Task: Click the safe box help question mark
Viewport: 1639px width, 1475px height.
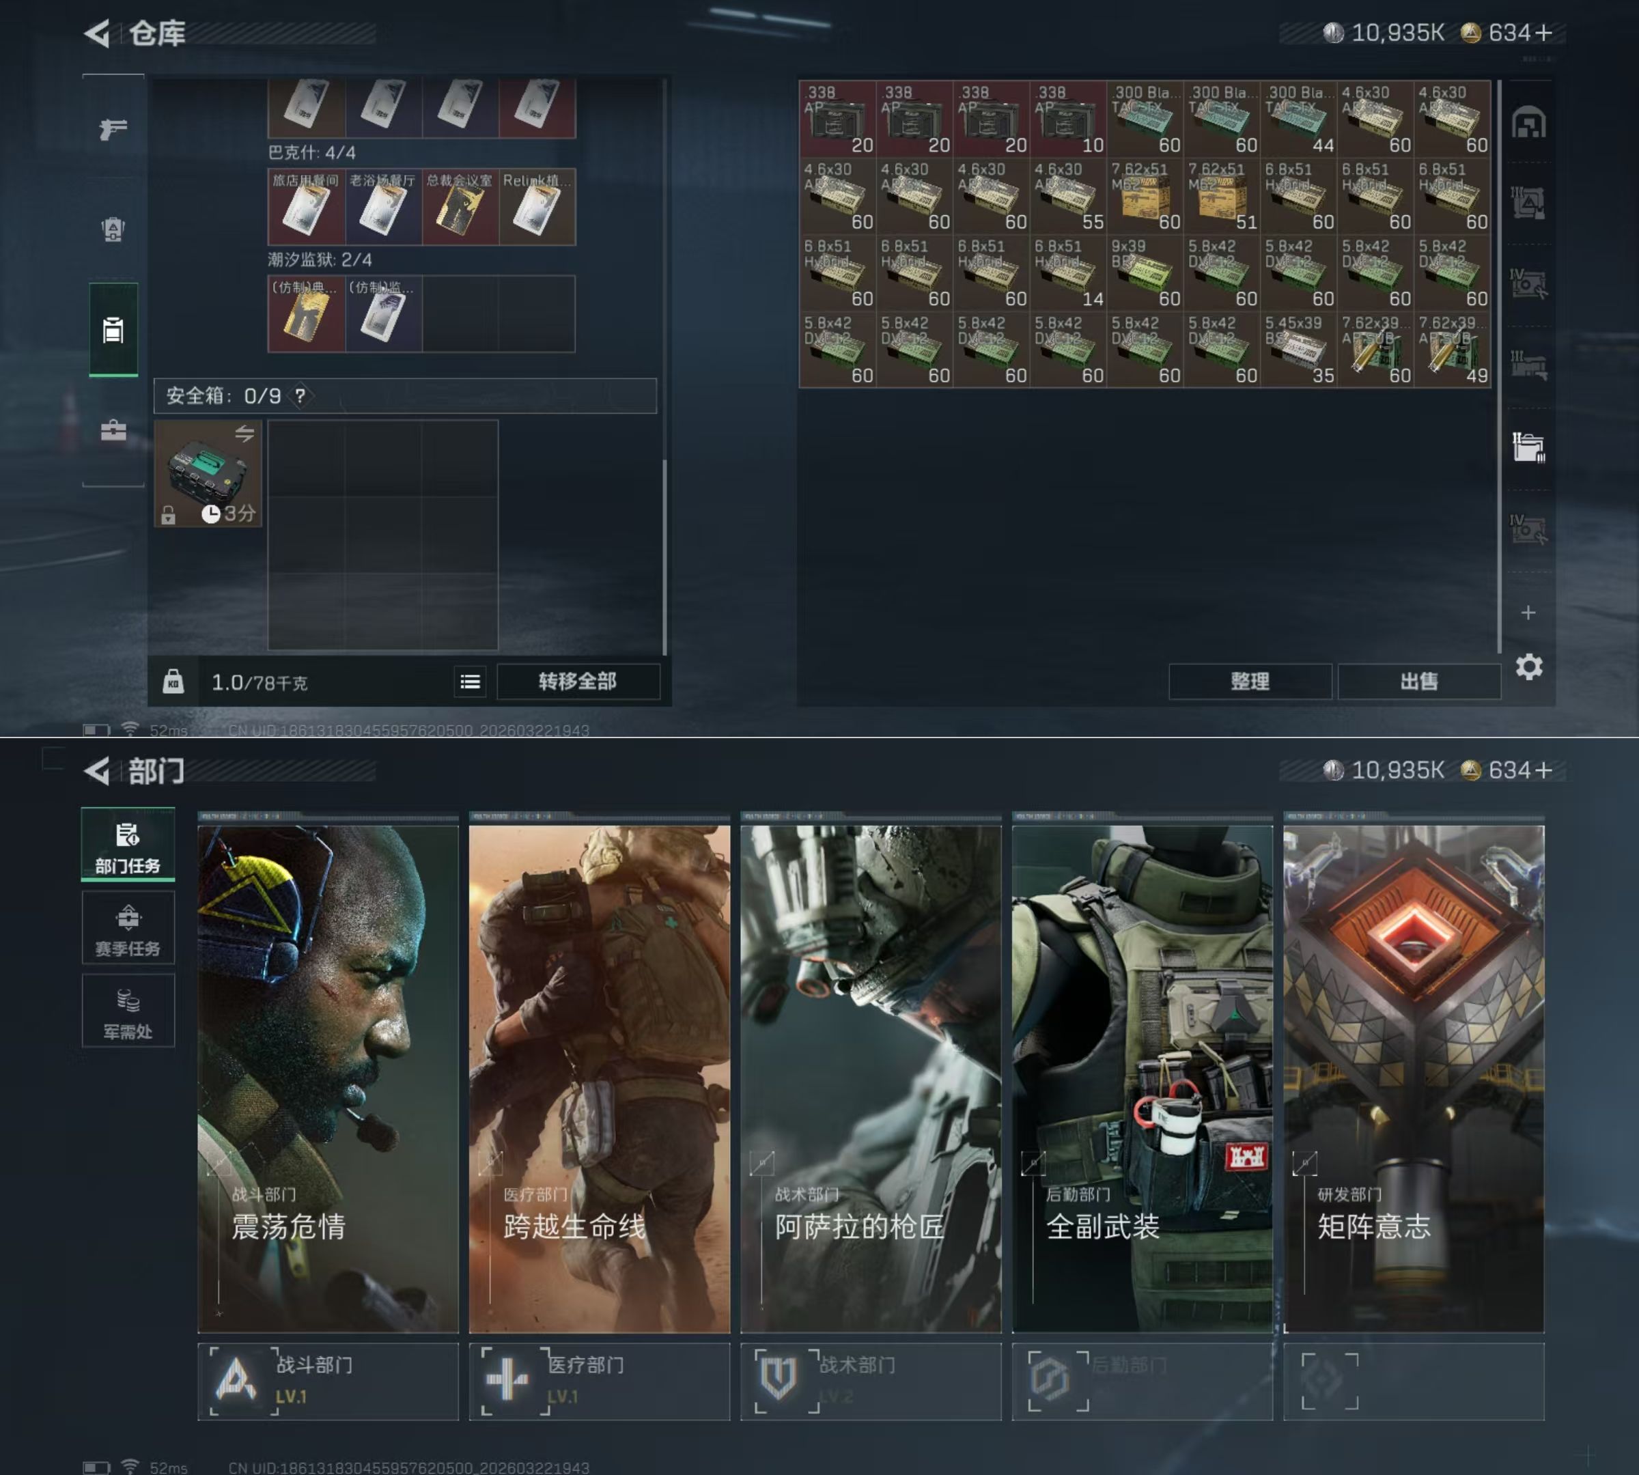Action: [x=300, y=395]
